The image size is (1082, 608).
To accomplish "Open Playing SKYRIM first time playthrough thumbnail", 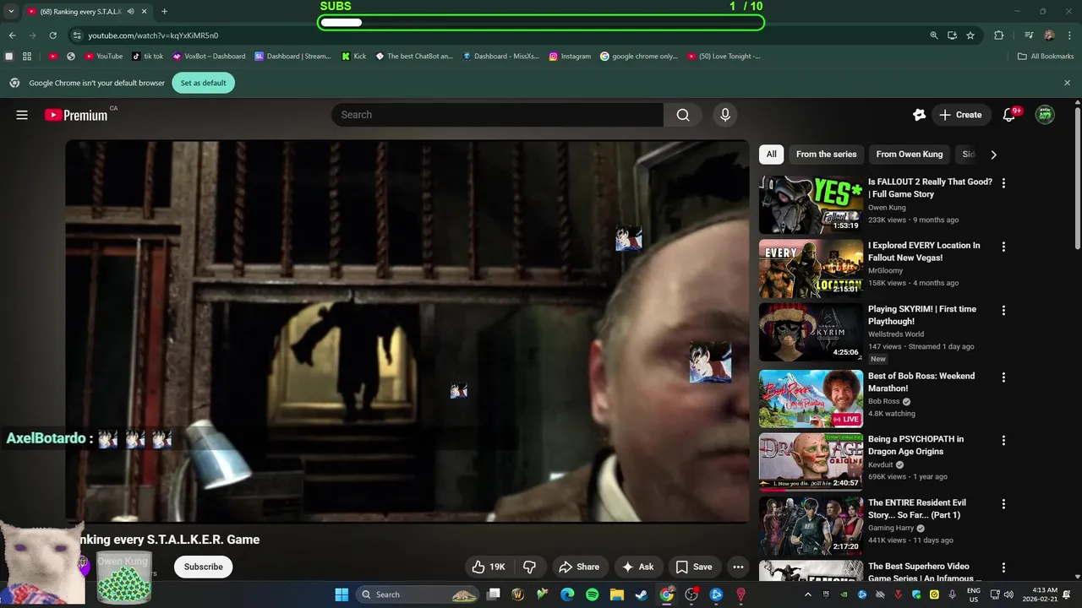I will (811, 332).
